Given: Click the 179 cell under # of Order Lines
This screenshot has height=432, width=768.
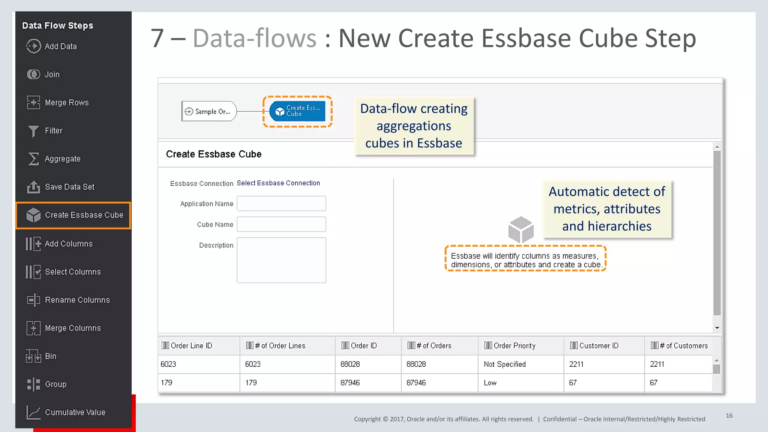Looking at the screenshot, I should 287,383.
